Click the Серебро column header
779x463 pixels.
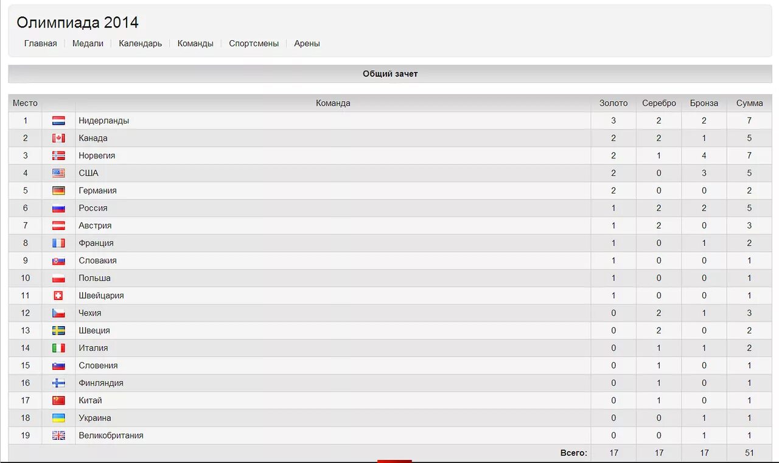point(659,103)
